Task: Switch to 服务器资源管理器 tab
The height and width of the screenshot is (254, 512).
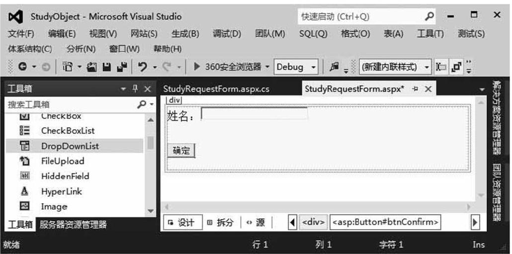Action: pos(73,224)
